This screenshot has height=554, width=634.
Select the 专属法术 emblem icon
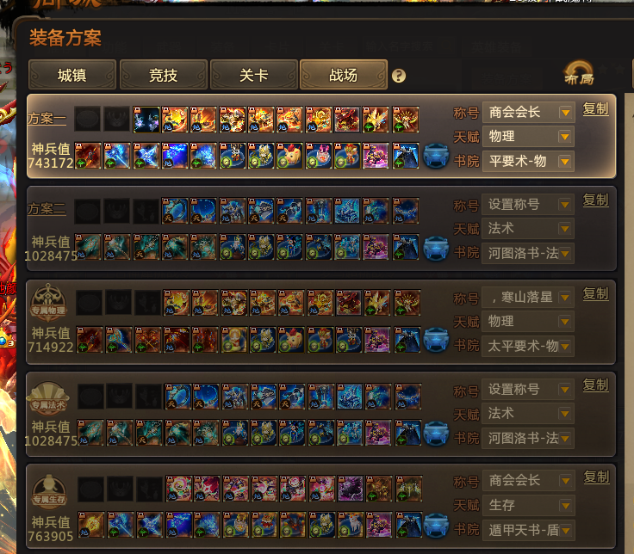(x=48, y=398)
